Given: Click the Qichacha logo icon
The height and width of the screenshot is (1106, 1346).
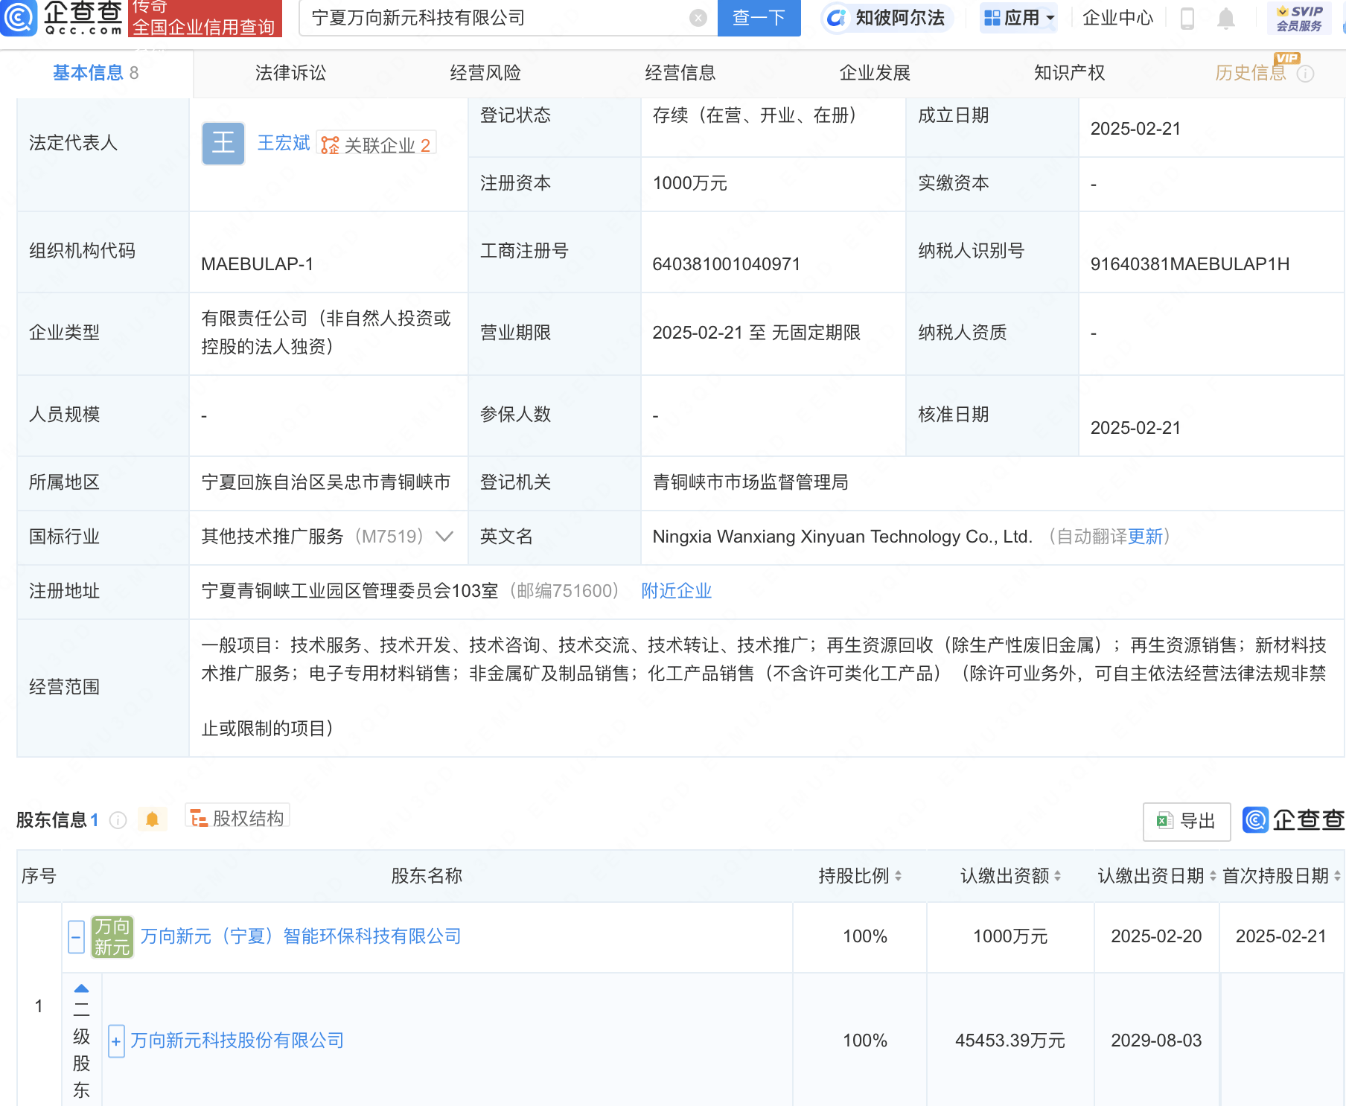Looking at the screenshot, I should (x=19, y=18).
